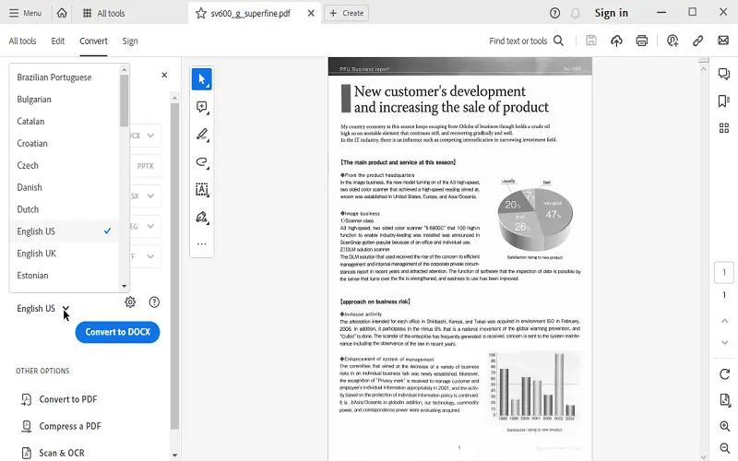This screenshot has height=461, width=738.
Task: Open the notifications bell
Action: click(575, 13)
